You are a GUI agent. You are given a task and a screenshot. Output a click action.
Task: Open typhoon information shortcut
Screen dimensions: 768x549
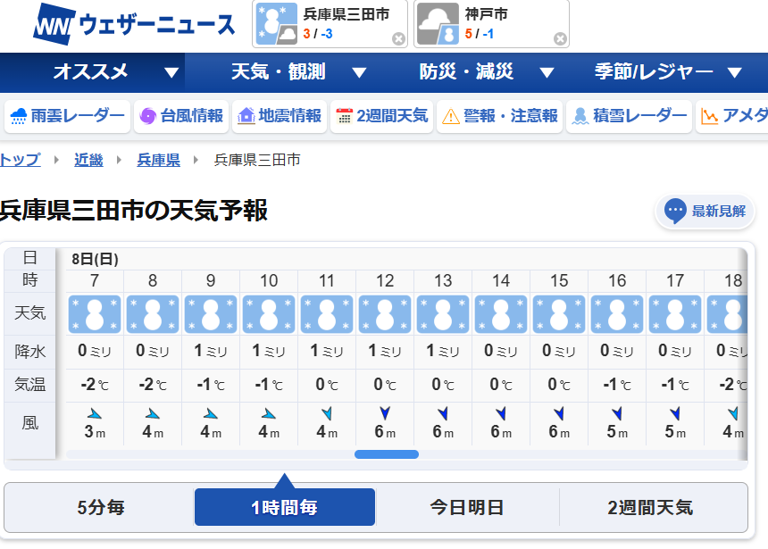tap(180, 116)
